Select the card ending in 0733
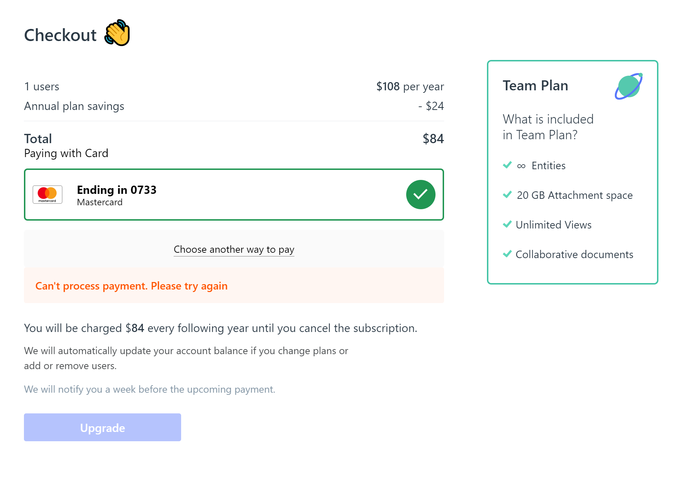Viewport: 677px width, 483px height. tap(214, 195)
